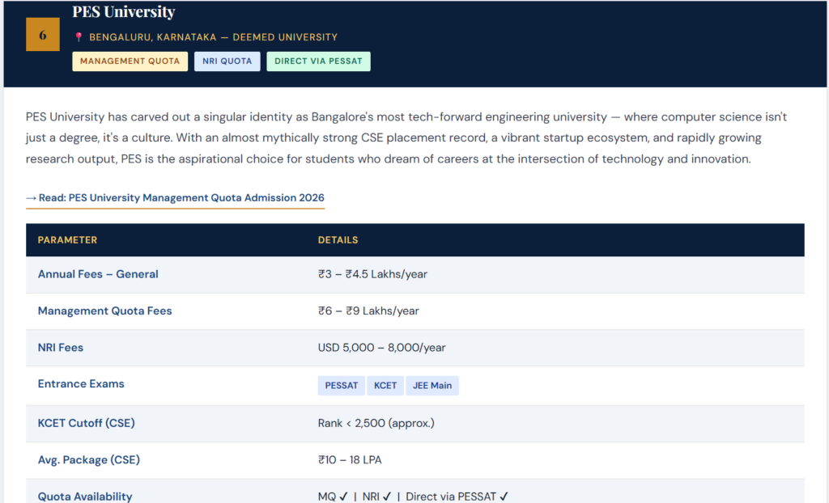The image size is (829, 503).
Task: Click the PARAMETER column header
Action: 67,240
